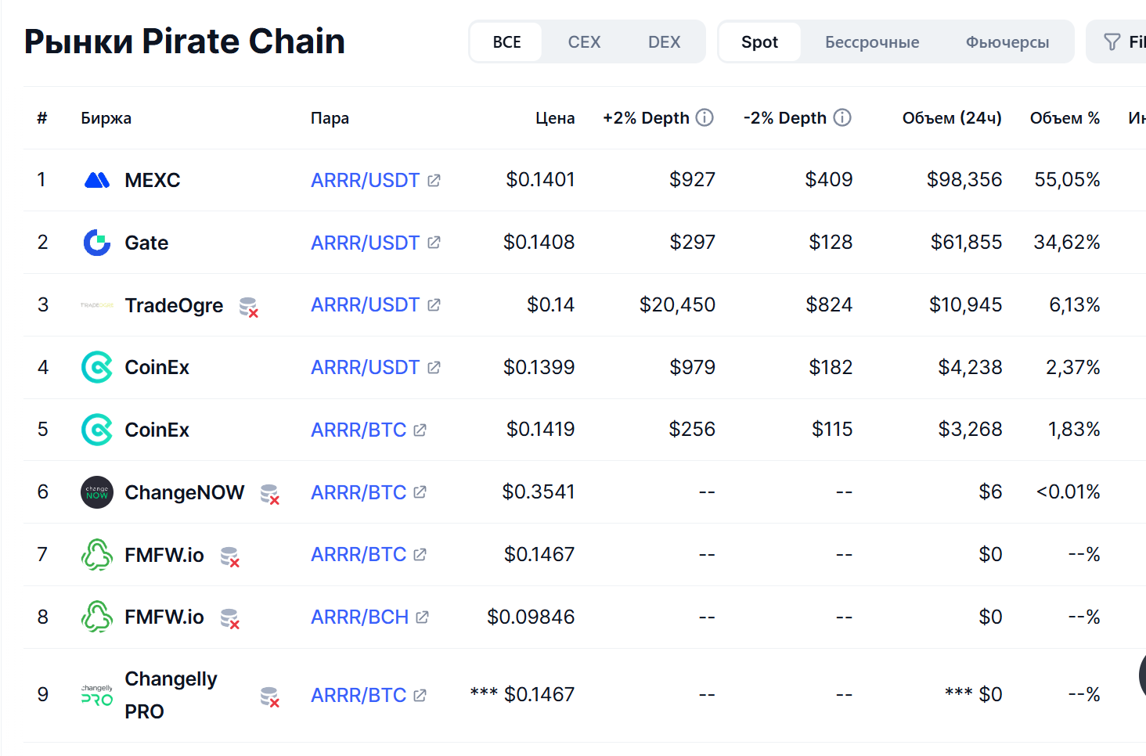Click the Changelly PRO logo
The height and width of the screenshot is (756, 1146).
click(95, 695)
